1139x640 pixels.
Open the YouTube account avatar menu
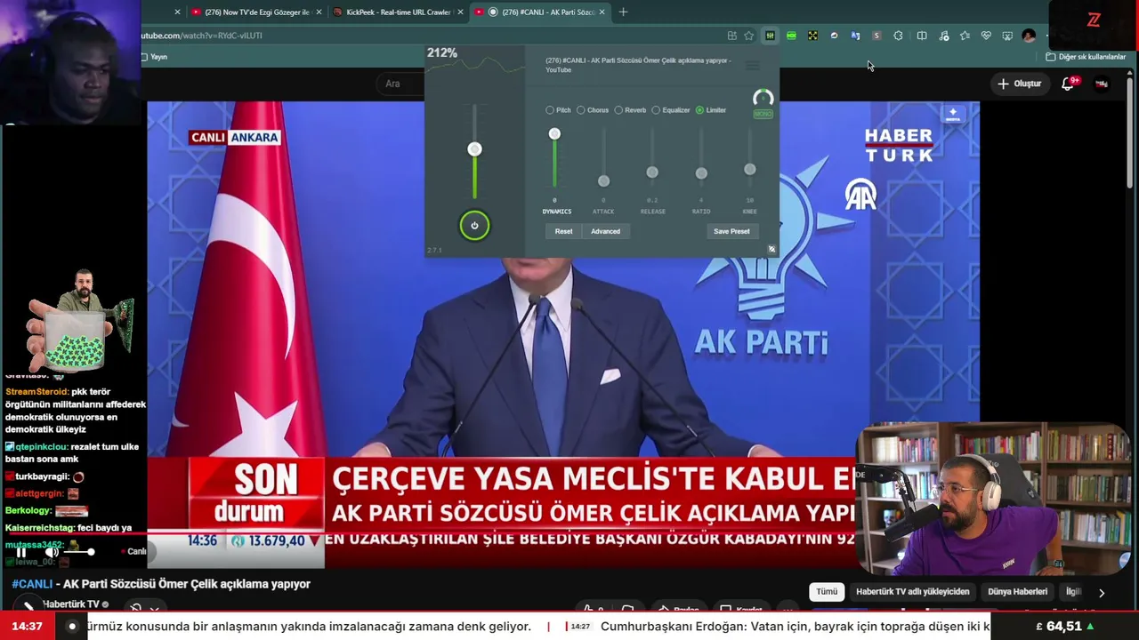pos(1102,84)
